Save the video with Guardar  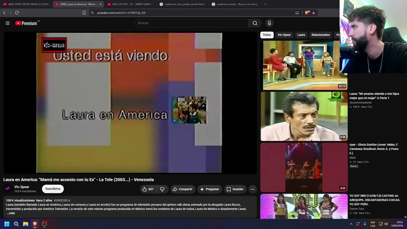pos(235,189)
